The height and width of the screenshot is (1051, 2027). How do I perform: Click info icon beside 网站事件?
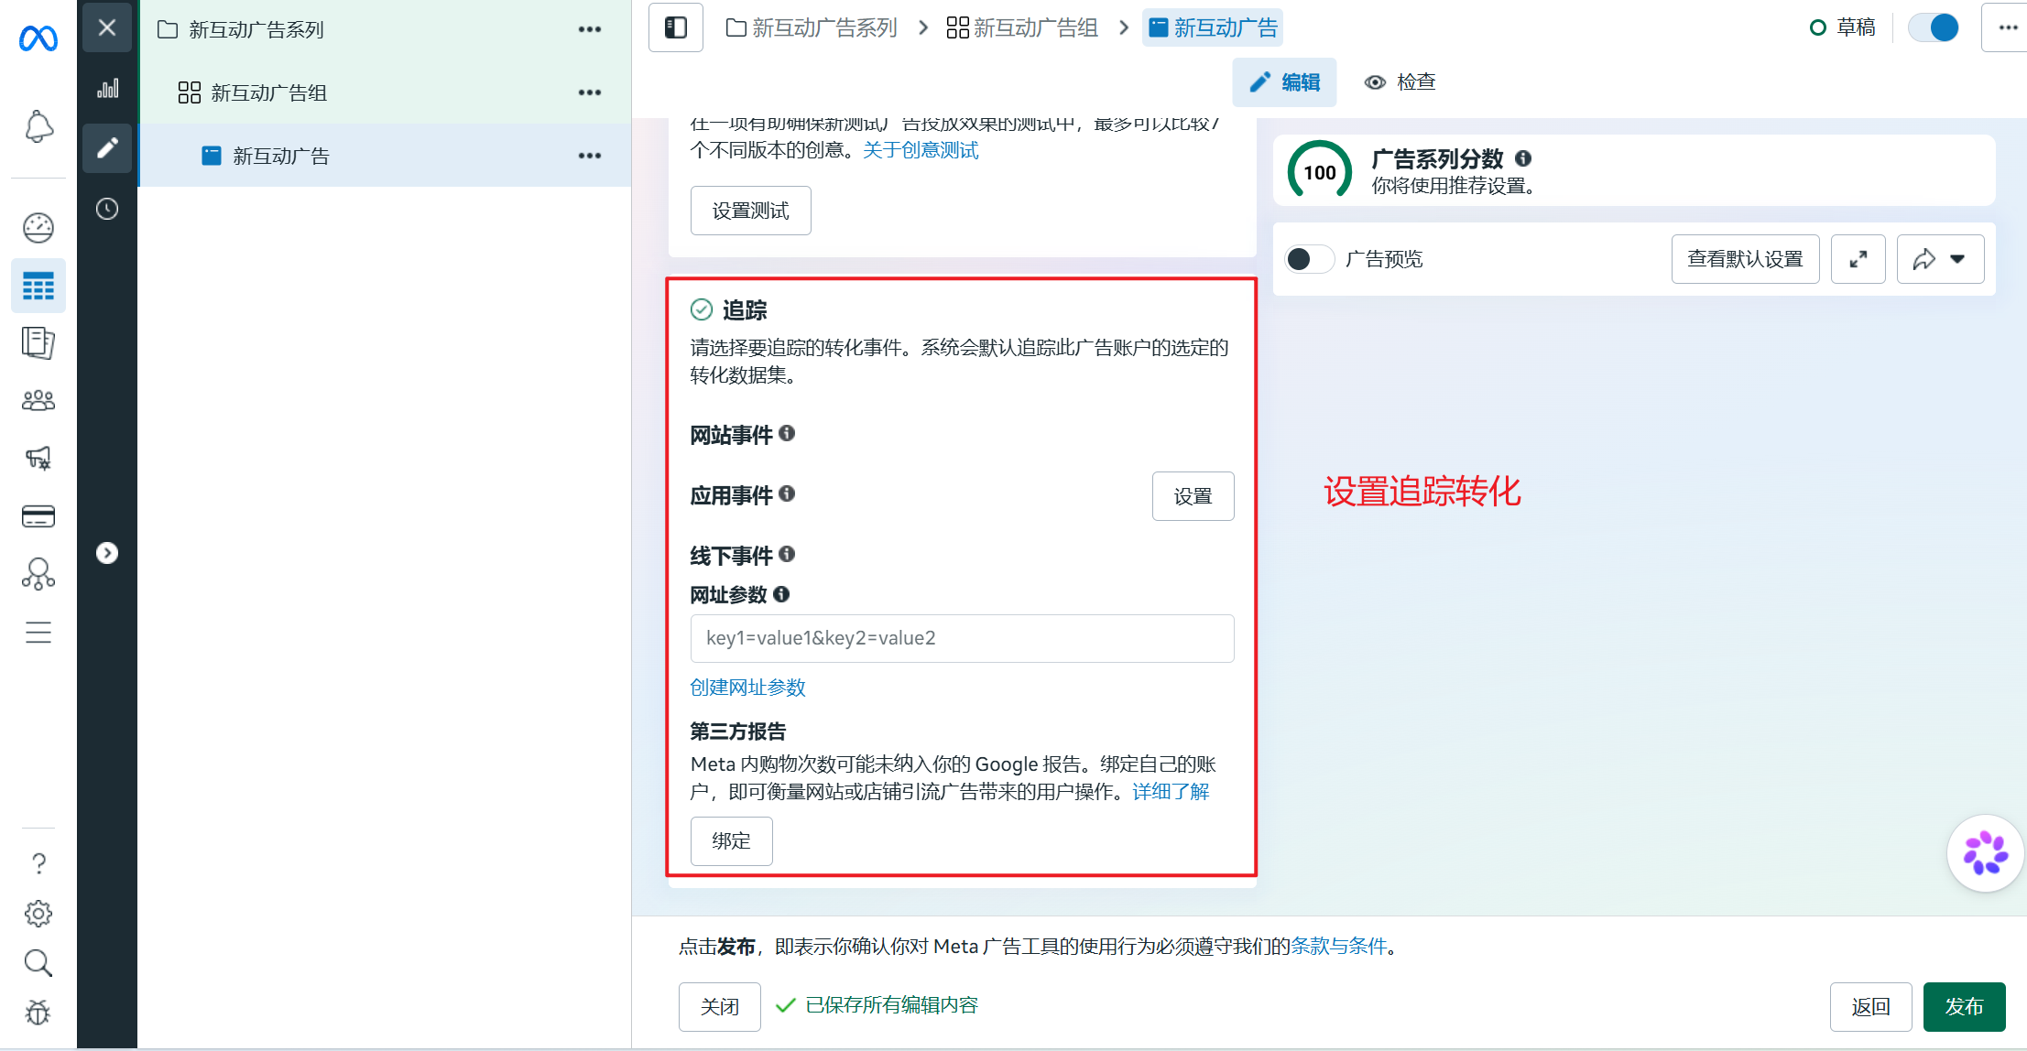(x=787, y=433)
